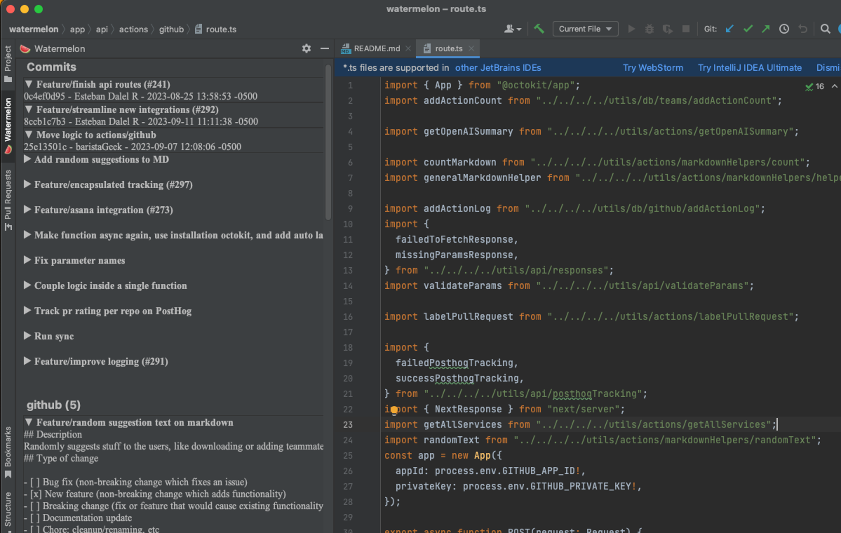Click the Build project hammer icon
841x533 pixels.
[539, 29]
